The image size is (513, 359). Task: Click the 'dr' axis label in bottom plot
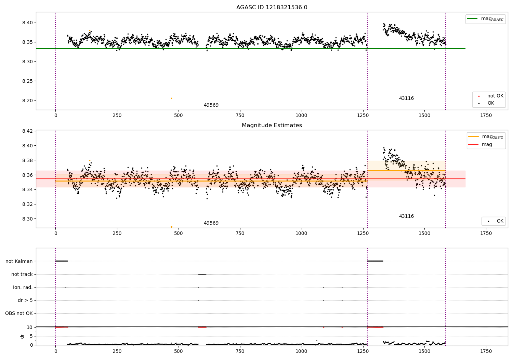pos(22,336)
